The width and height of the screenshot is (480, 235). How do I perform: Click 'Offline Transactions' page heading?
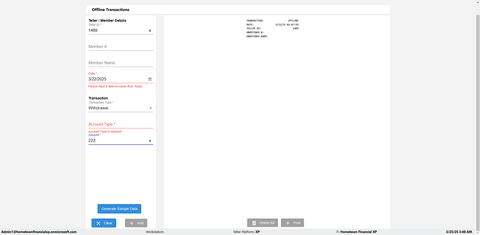[110, 9]
